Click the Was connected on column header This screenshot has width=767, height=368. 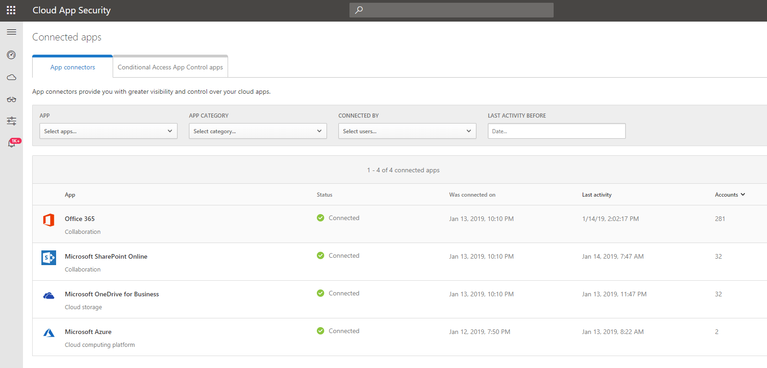472,195
